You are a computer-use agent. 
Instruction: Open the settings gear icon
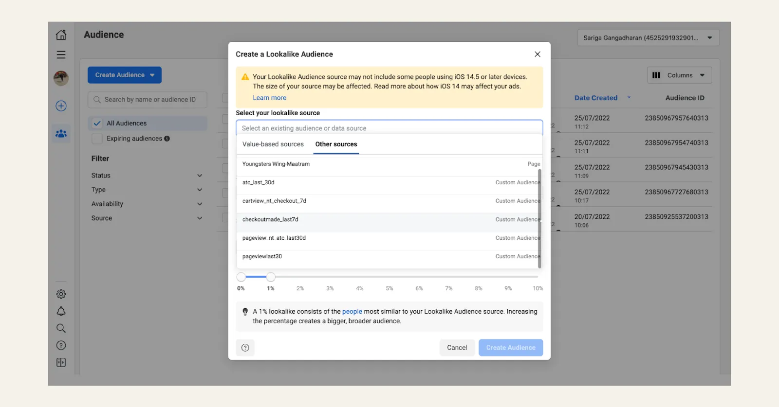click(x=61, y=294)
